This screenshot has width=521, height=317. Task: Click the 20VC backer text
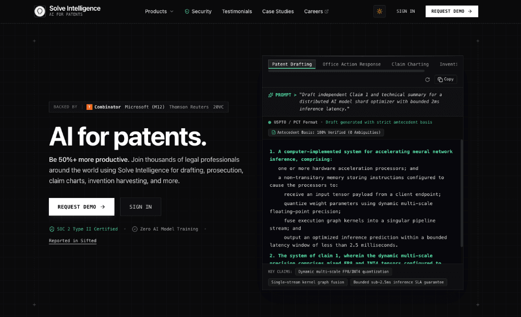(x=218, y=107)
